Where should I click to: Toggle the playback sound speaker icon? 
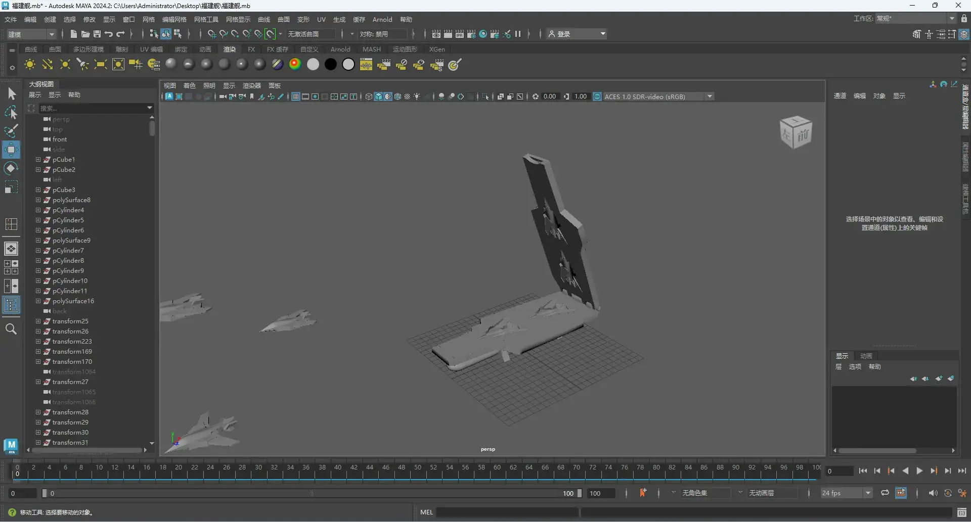pos(933,493)
